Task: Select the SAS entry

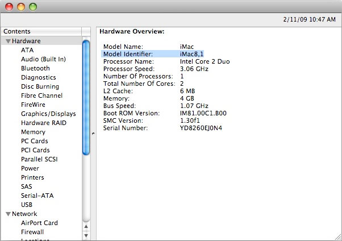Action: [27, 186]
